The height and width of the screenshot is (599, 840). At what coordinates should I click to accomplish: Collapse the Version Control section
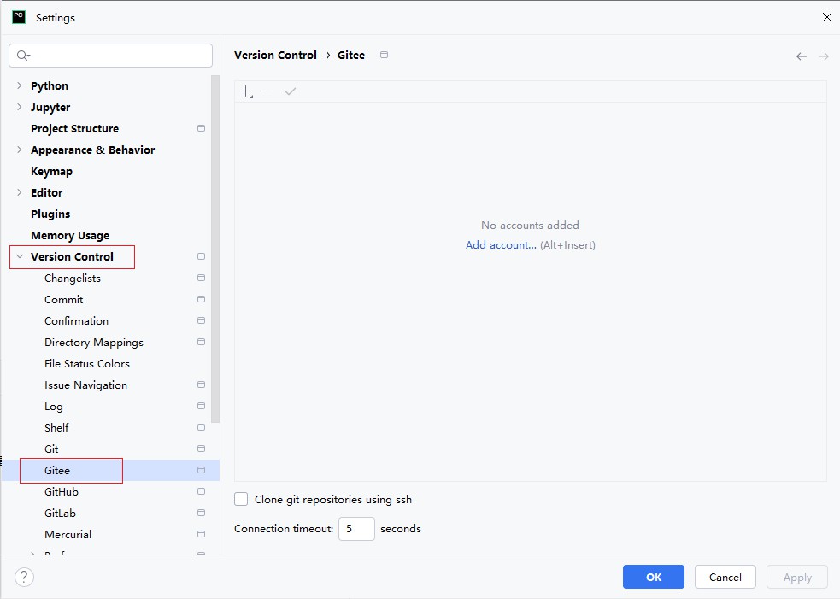pyautogui.click(x=20, y=256)
